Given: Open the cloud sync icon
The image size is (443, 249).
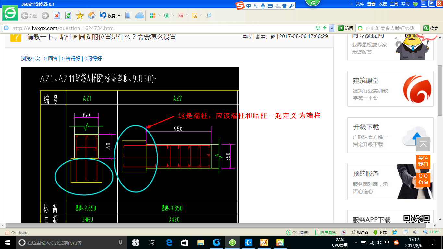Looking at the screenshot, I should (x=139, y=16).
